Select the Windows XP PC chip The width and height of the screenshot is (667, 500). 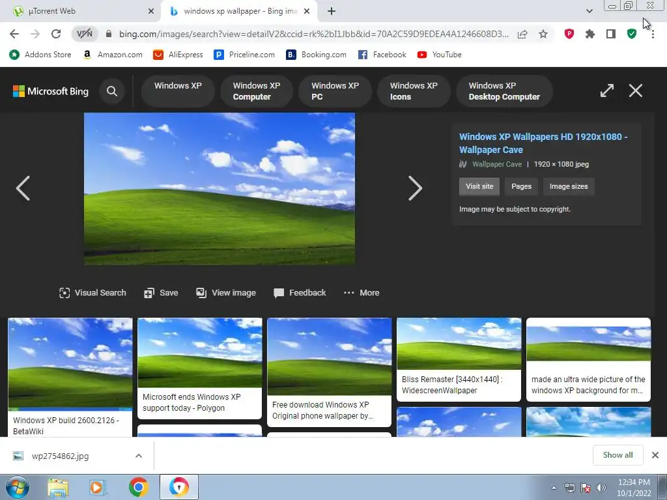pyautogui.click(x=335, y=91)
